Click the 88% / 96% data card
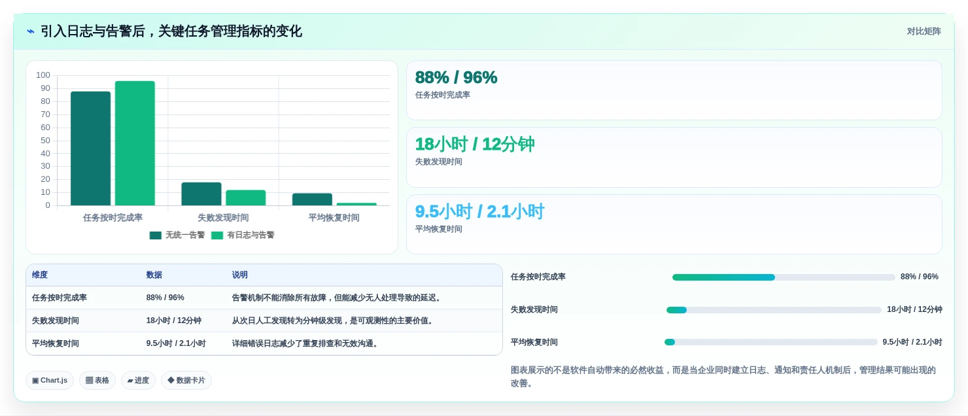968x416 pixels. [674, 90]
